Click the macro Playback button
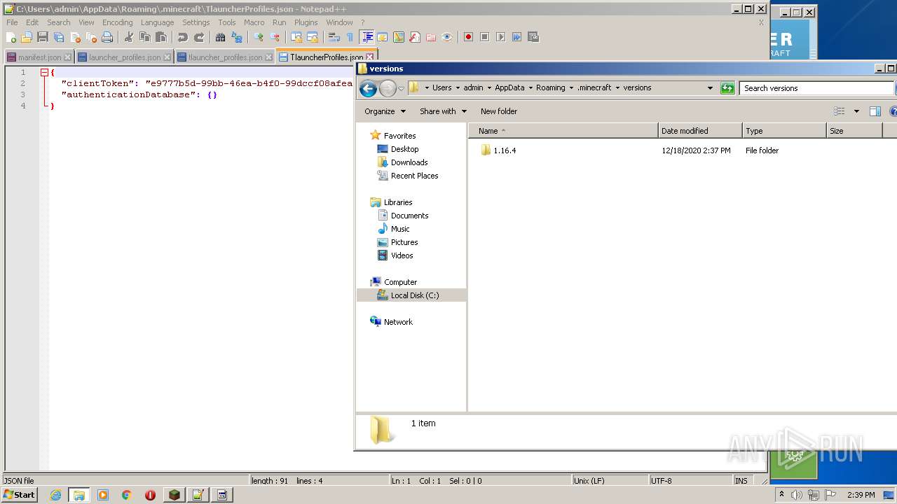The width and height of the screenshot is (897, 504). point(501,37)
